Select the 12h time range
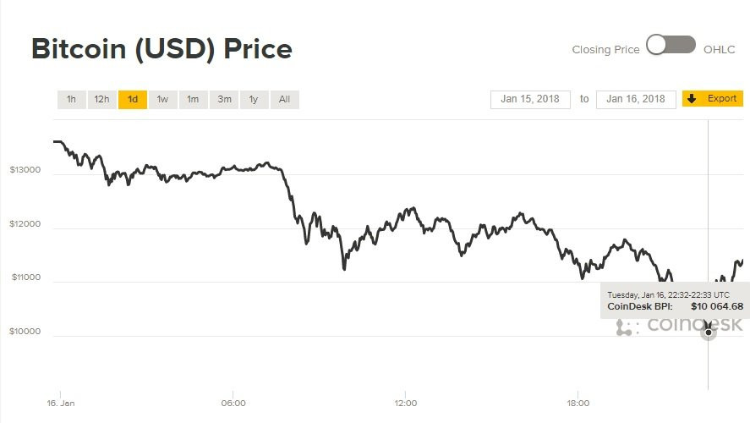This screenshot has width=750, height=423. pyautogui.click(x=101, y=100)
